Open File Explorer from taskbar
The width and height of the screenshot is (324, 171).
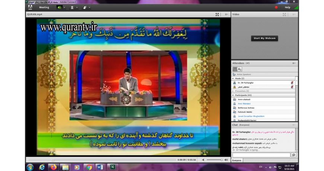coord(66,167)
